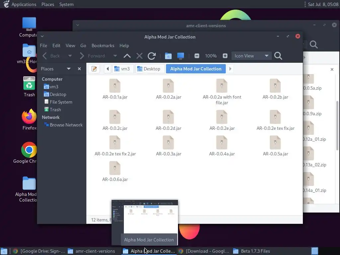The height and width of the screenshot is (255, 340).
Task: Open AR-0.0.1a.jar file icon
Action: click(115, 86)
